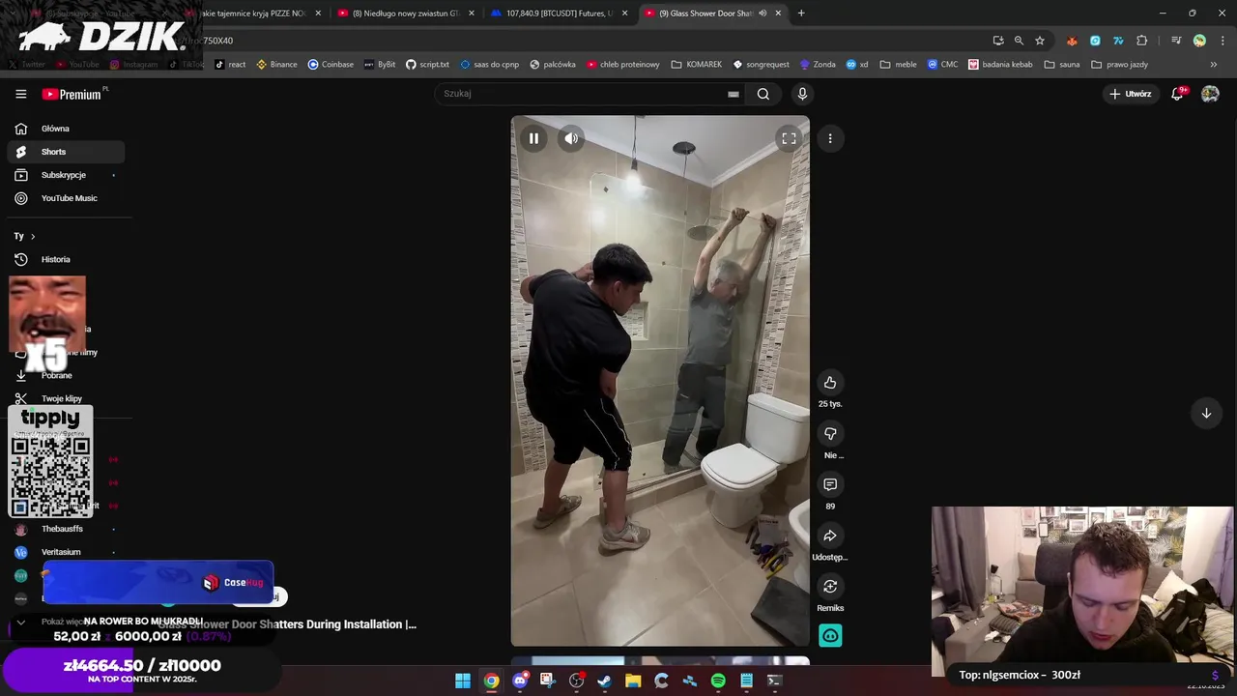Image resolution: width=1237 pixels, height=696 pixels.
Task: Open Subskrypcje in the sidebar
Action: [x=65, y=175]
